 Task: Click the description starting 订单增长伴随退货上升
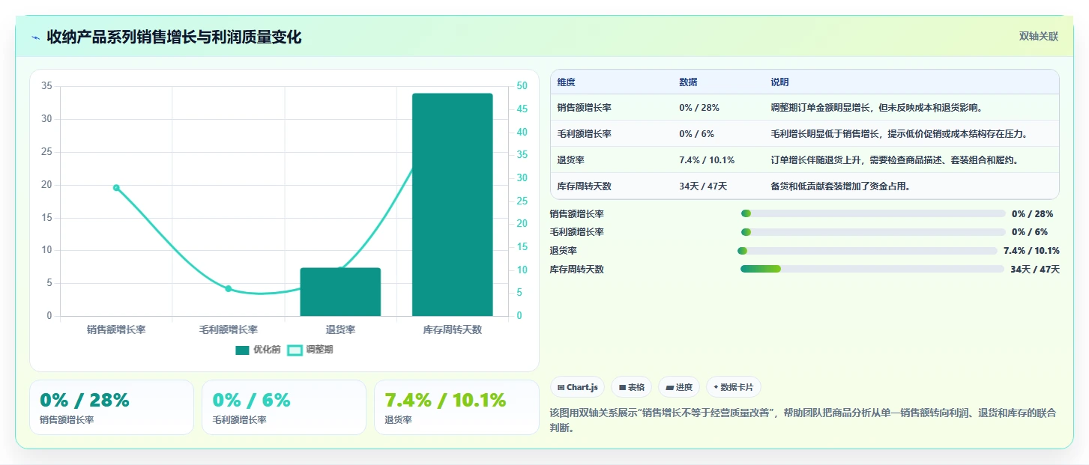pyautogui.click(x=894, y=160)
